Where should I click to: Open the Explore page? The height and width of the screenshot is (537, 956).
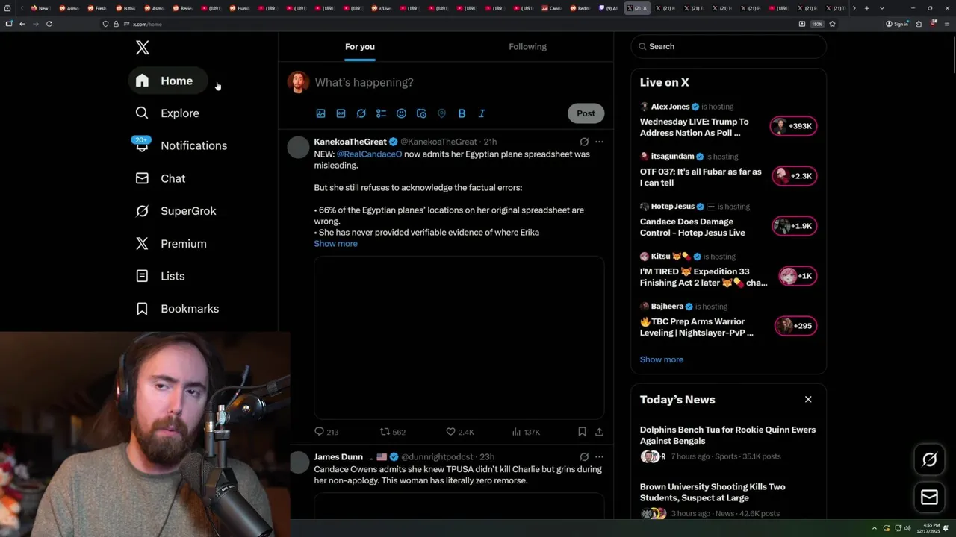point(167,113)
